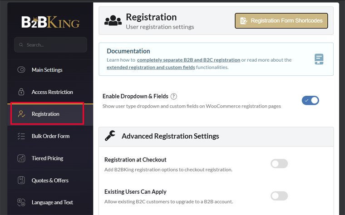Screen dimensions: 345x215
Task: Click the Advanced Registration Settings heading
Action: [170, 136]
